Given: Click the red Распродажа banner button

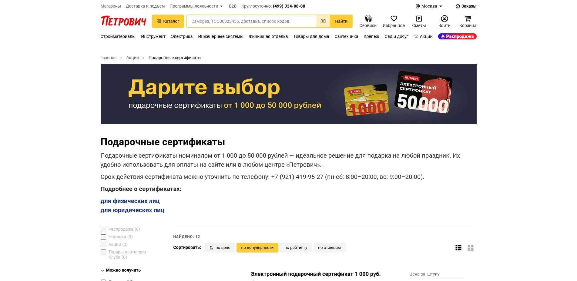Looking at the screenshot, I should 457,36.
